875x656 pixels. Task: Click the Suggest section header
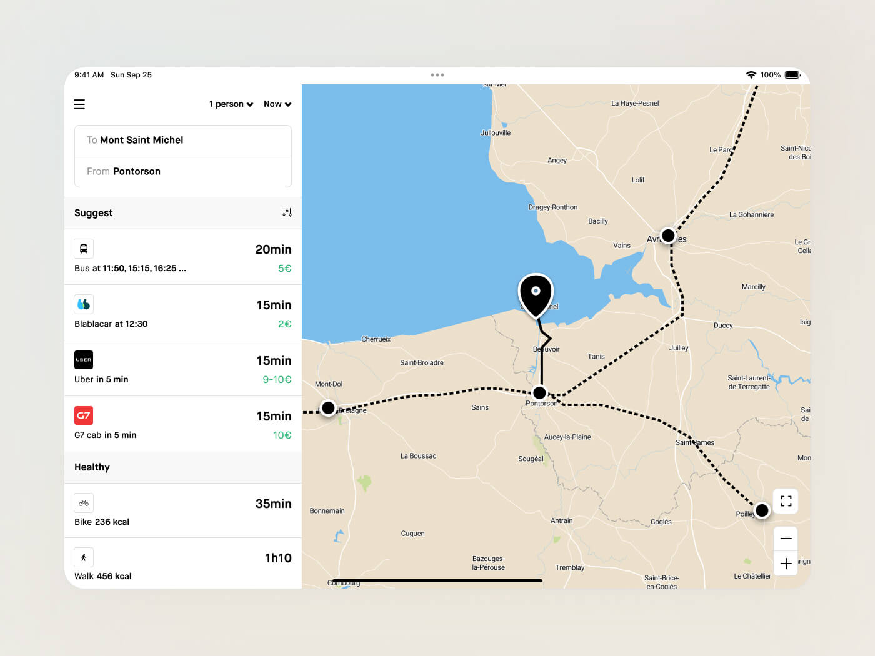click(x=183, y=213)
